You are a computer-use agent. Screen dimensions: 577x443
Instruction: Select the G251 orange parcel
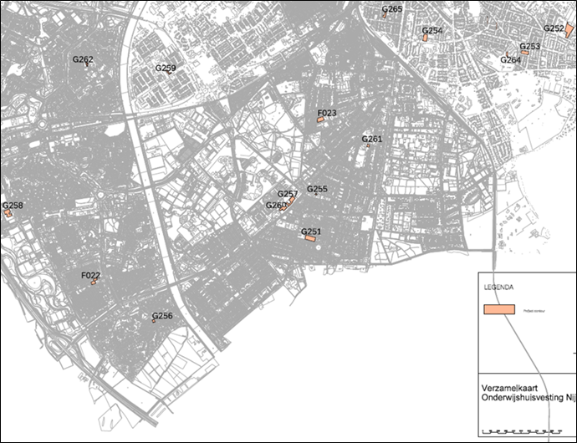click(x=309, y=239)
